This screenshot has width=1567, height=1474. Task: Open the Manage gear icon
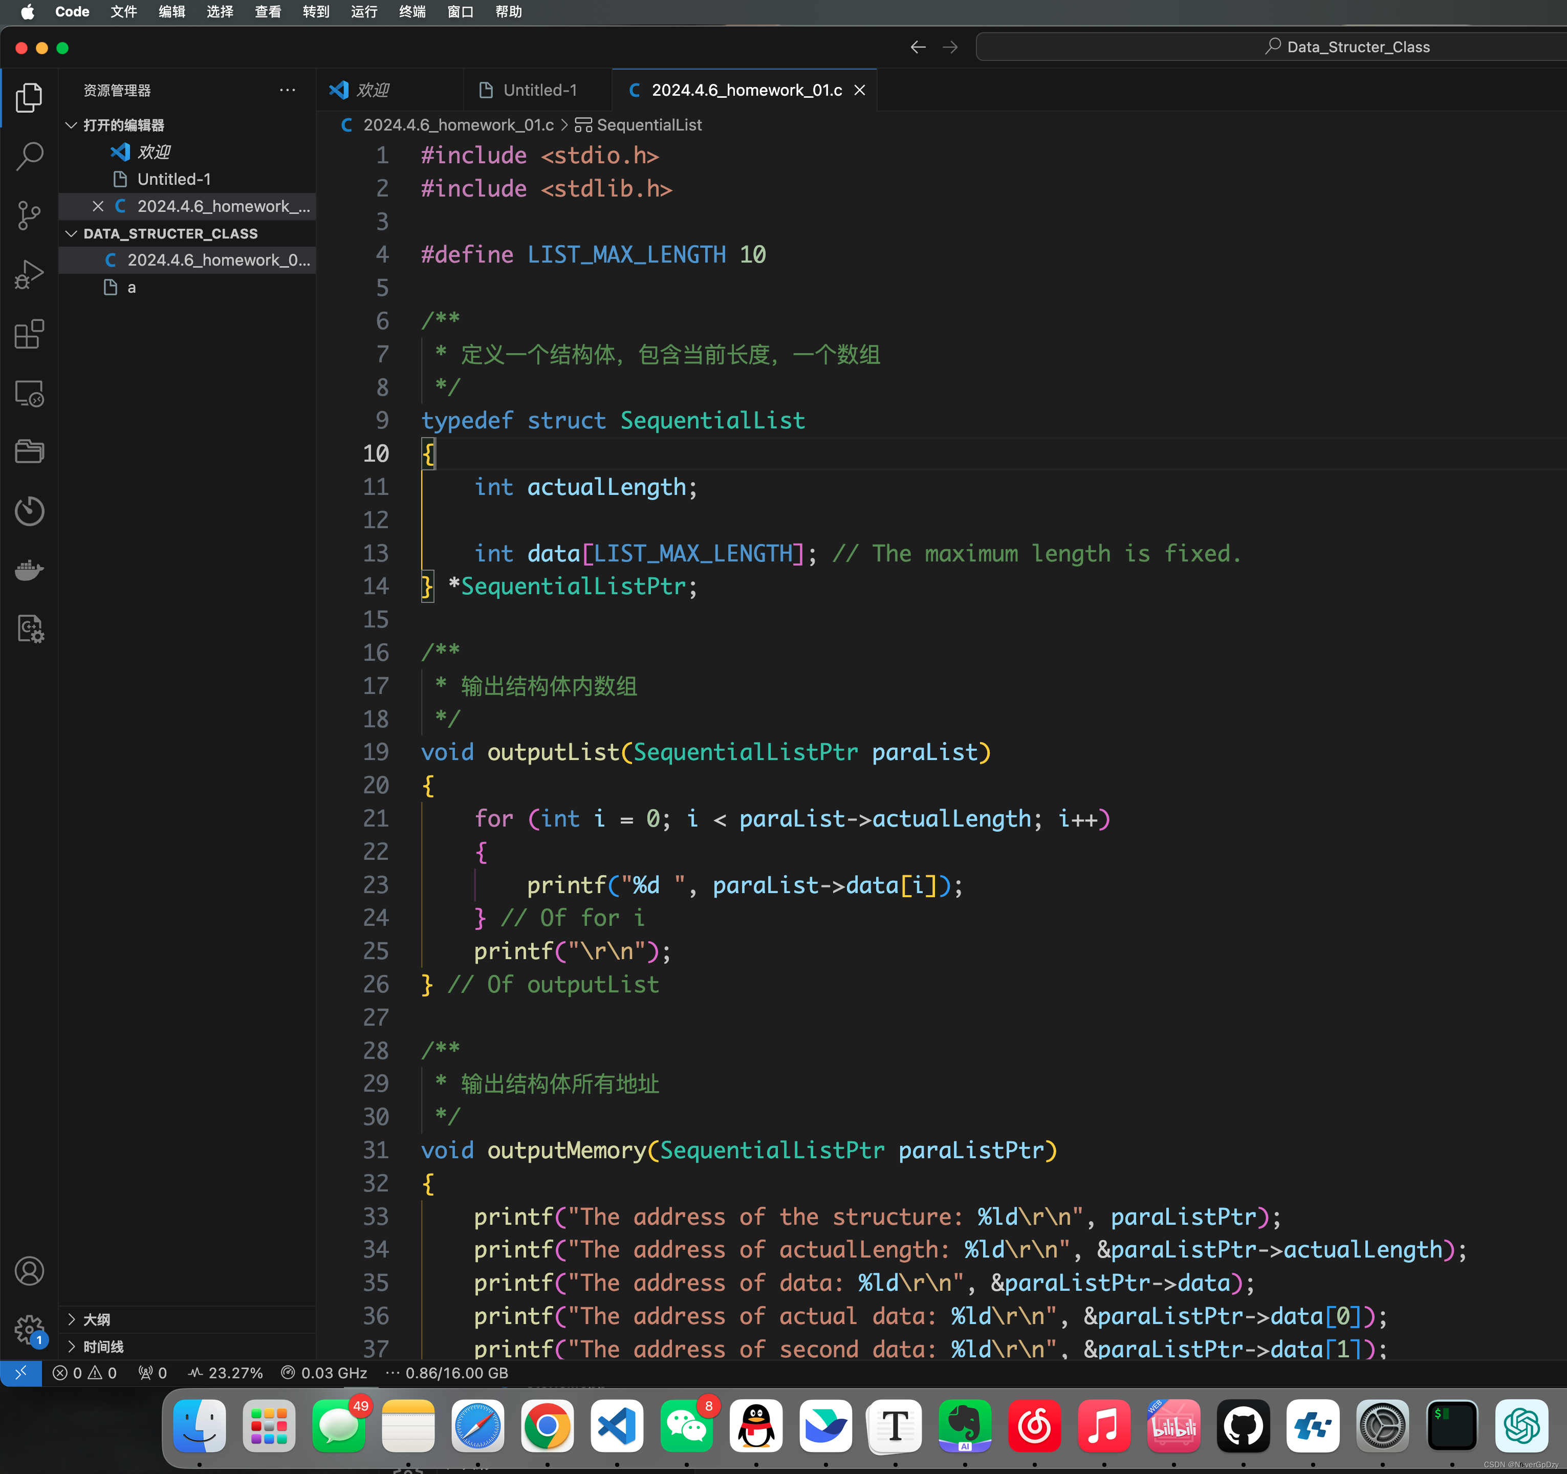point(29,1330)
